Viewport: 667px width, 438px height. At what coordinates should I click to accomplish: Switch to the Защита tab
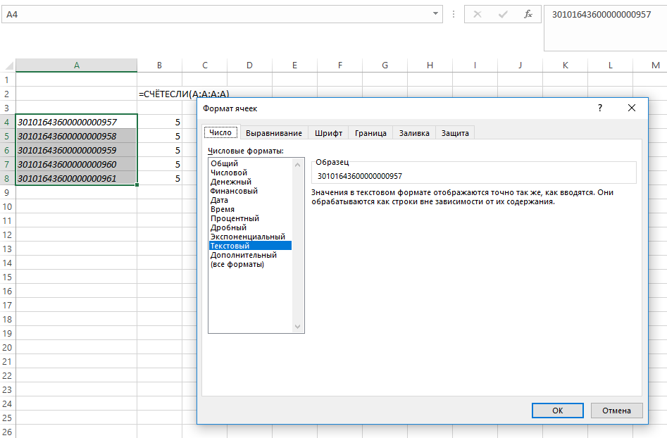pyautogui.click(x=455, y=133)
